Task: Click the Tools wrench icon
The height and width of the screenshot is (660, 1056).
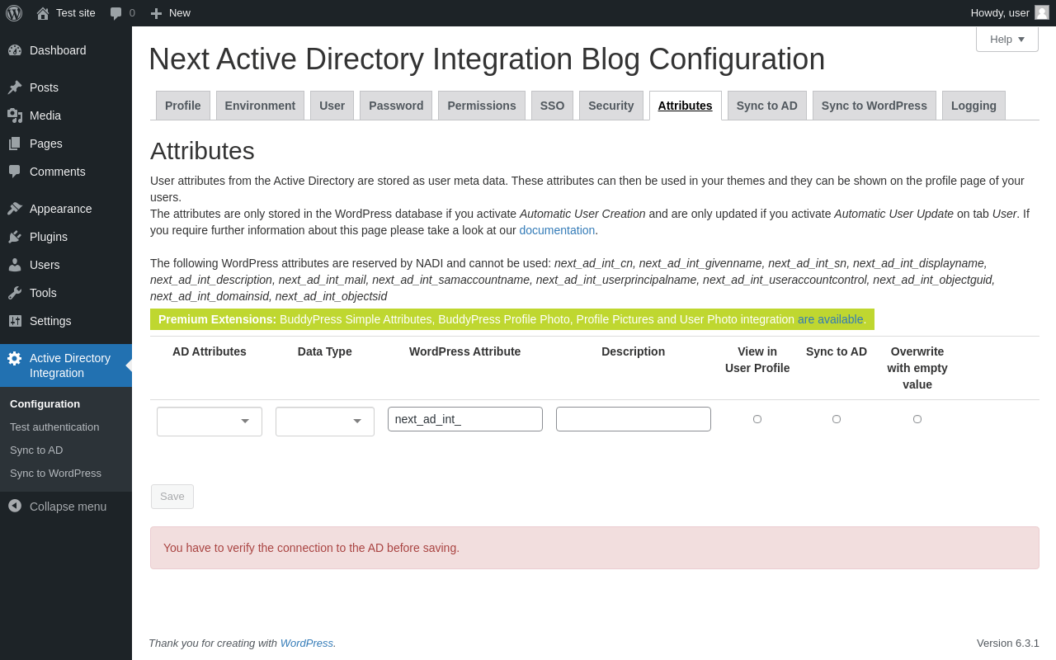Action: (x=15, y=293)
